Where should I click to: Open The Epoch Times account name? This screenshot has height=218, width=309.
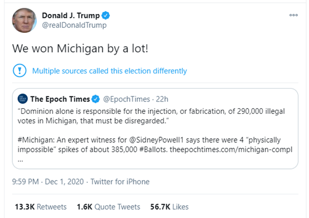(60, 99)
